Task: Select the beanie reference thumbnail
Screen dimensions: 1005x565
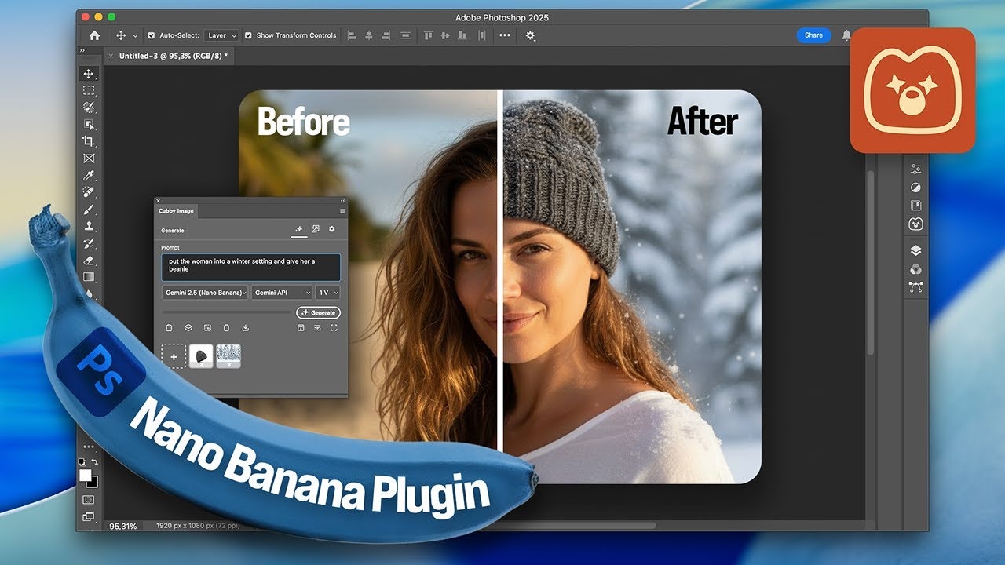Action: click(x=201, y=356)
